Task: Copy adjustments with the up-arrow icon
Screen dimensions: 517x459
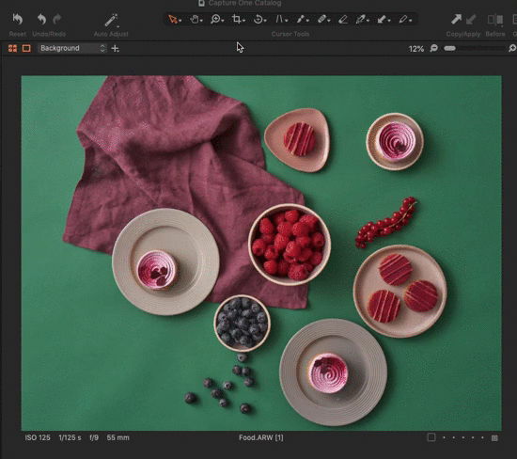Action: pos(456,19)
